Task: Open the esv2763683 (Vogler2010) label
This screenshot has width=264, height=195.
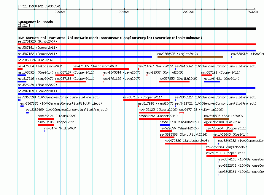Action: [226, 147]
